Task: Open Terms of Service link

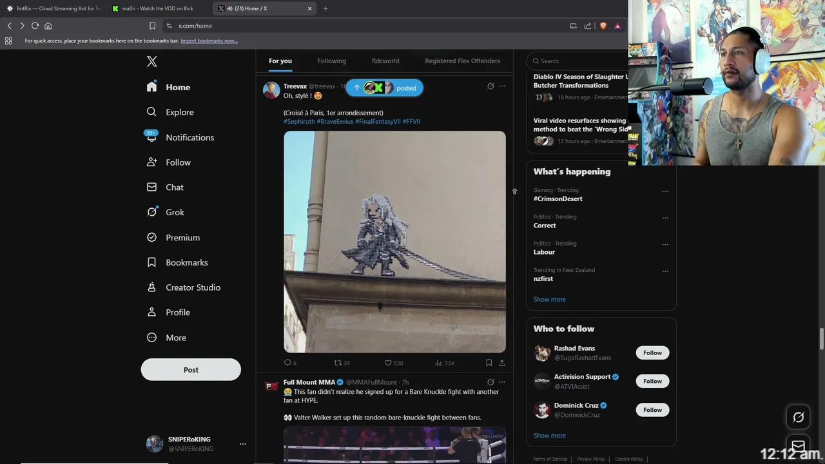Action: [x=550, y=459]
